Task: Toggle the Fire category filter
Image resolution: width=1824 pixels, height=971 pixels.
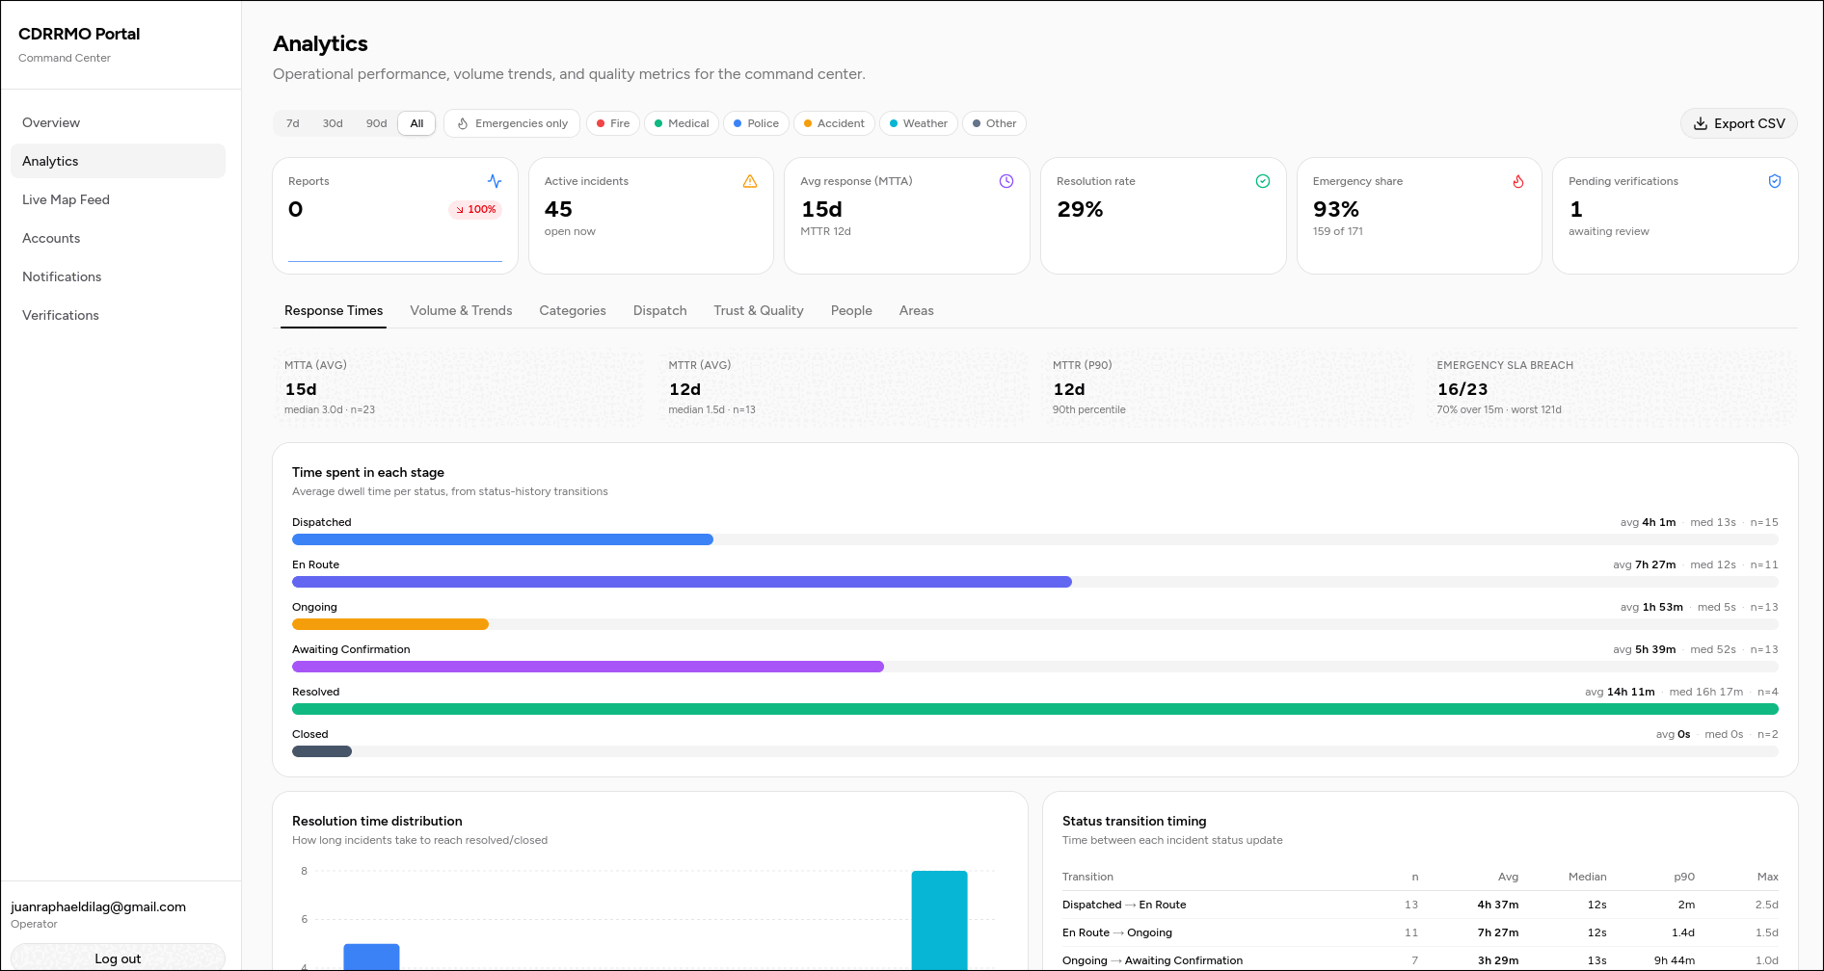Action: [x=613, y=123]
